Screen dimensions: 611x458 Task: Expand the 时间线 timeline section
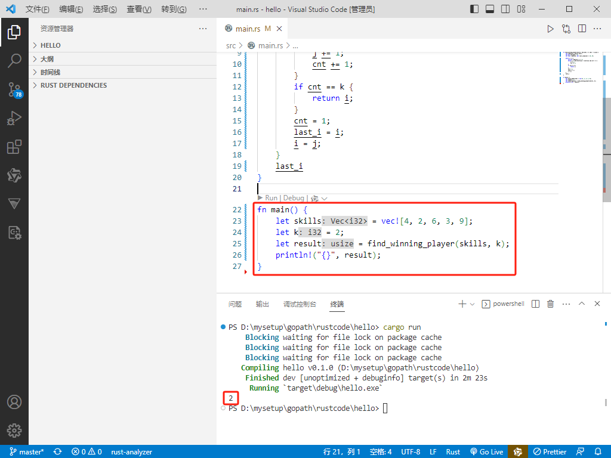click(123, 72)
